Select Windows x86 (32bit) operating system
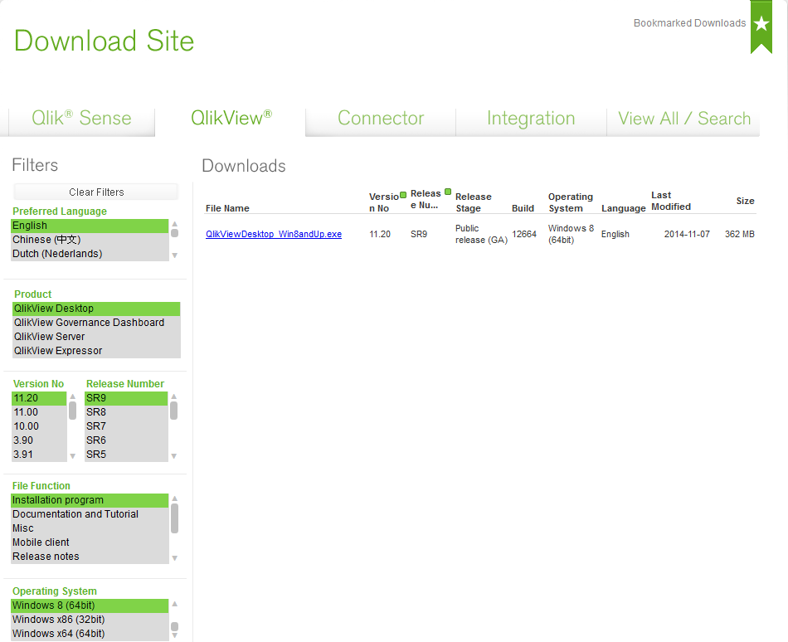This screenshot has width=788, height=642. [x=90, y=620]
